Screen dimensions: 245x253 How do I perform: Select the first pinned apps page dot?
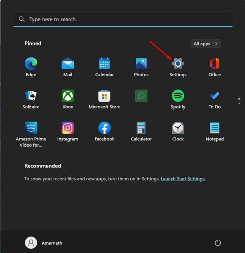pyautogui.click(x=239, y=99)
